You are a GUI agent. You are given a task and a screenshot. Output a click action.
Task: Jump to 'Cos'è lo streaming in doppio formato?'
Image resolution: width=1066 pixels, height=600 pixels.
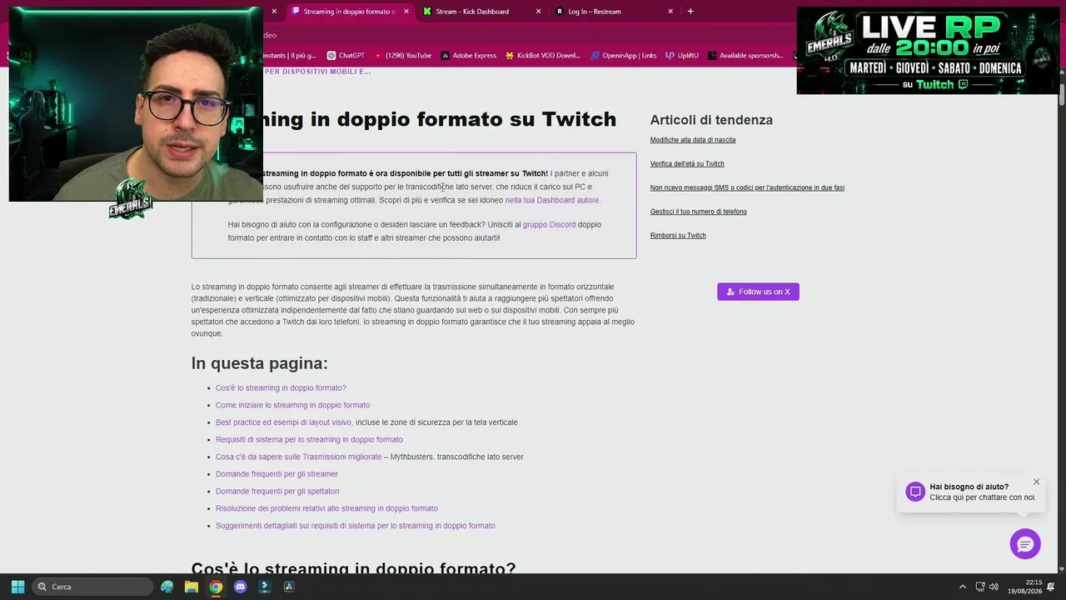(281, 388)
